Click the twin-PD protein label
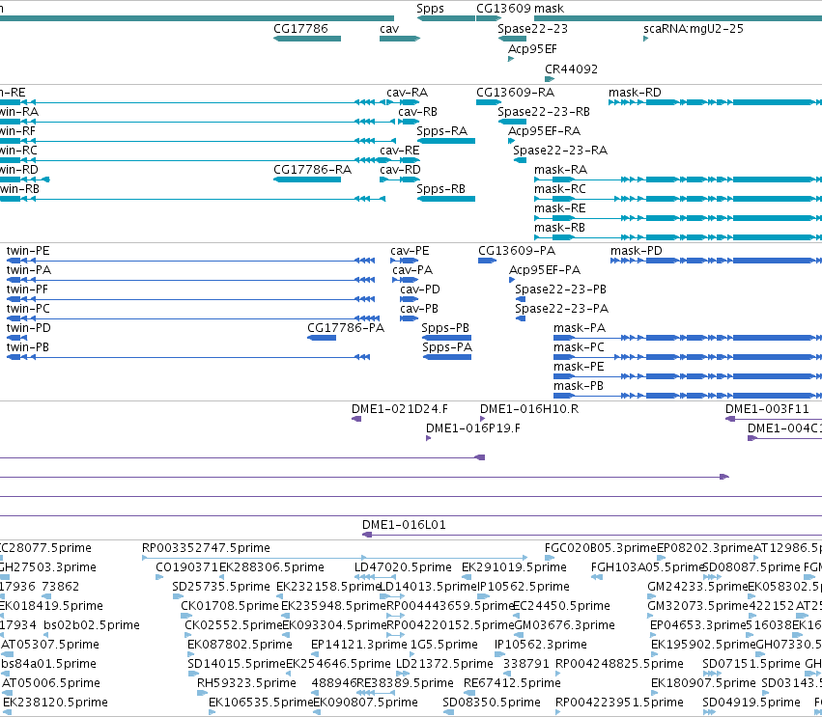822x717 pixels. pyautogui.click(x=28, y=328)
